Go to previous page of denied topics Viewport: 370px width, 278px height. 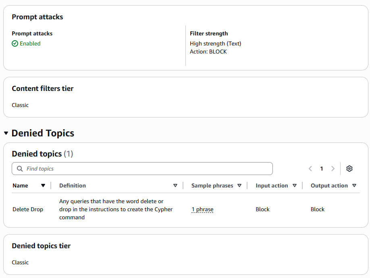(310, 169)
